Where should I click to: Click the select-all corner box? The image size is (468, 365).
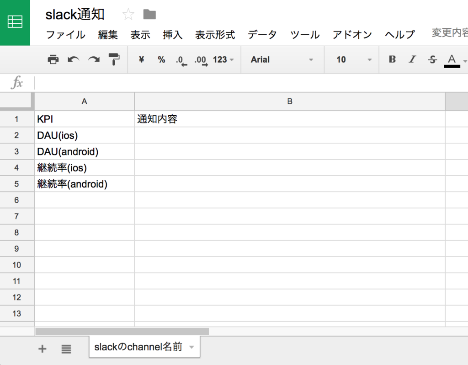click(17, 101)
